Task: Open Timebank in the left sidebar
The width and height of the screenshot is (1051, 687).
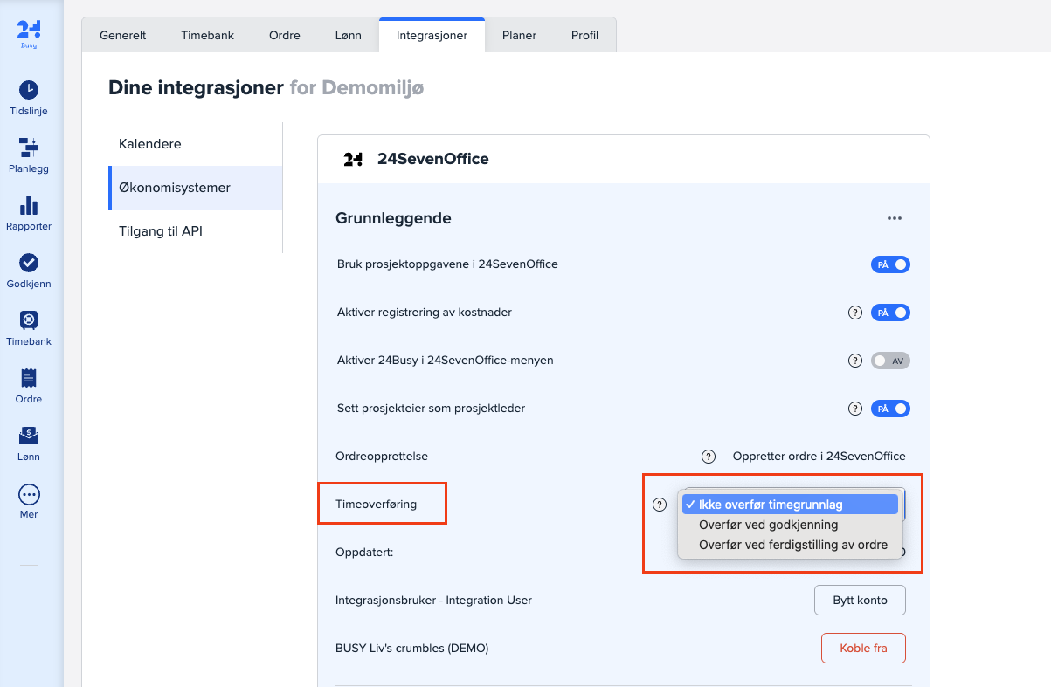Action: (29, 320)
